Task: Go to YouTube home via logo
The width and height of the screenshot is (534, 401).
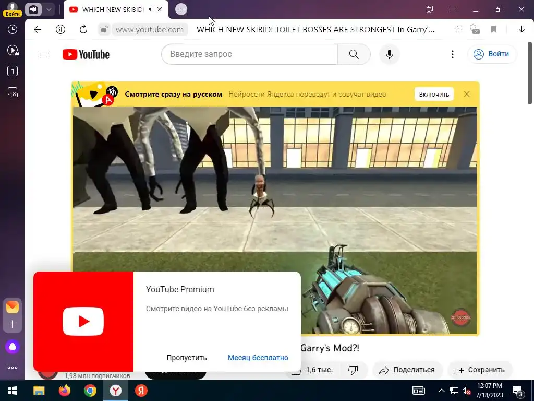Action: click(x=86, y=54)
